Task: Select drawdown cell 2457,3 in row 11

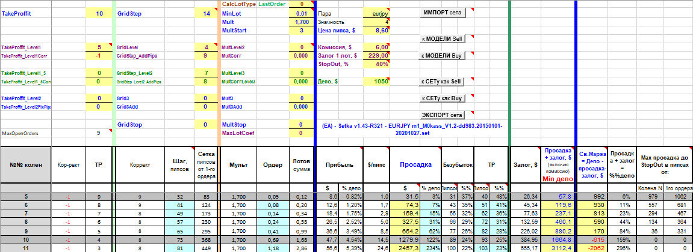Action: 405,248
